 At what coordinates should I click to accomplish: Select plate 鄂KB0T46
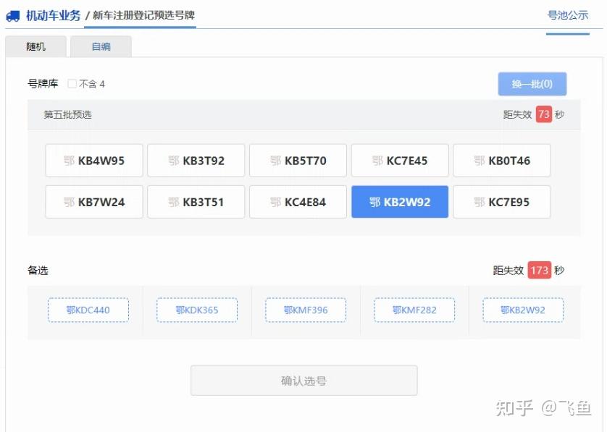502,160
